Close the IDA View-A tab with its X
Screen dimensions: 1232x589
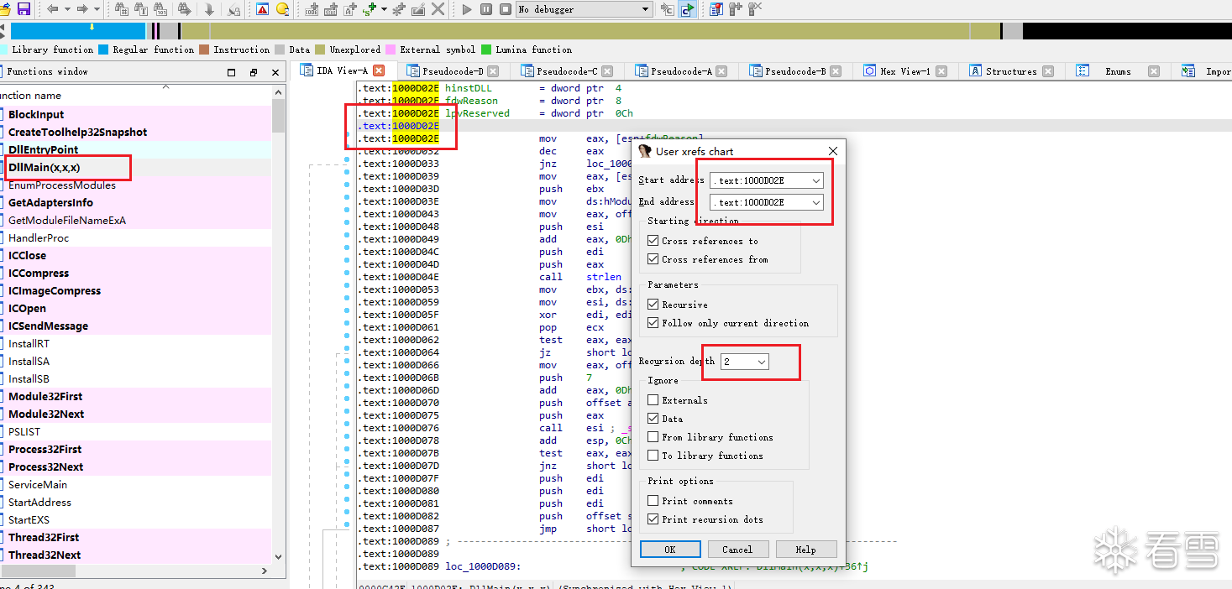379,71
